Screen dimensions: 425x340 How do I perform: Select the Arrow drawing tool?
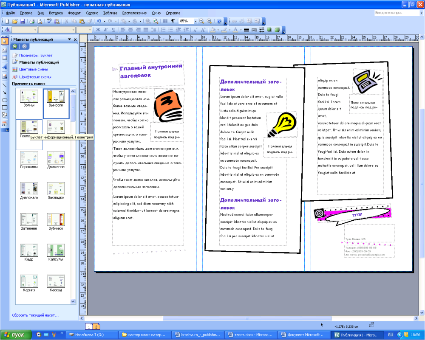click(4, 93)
